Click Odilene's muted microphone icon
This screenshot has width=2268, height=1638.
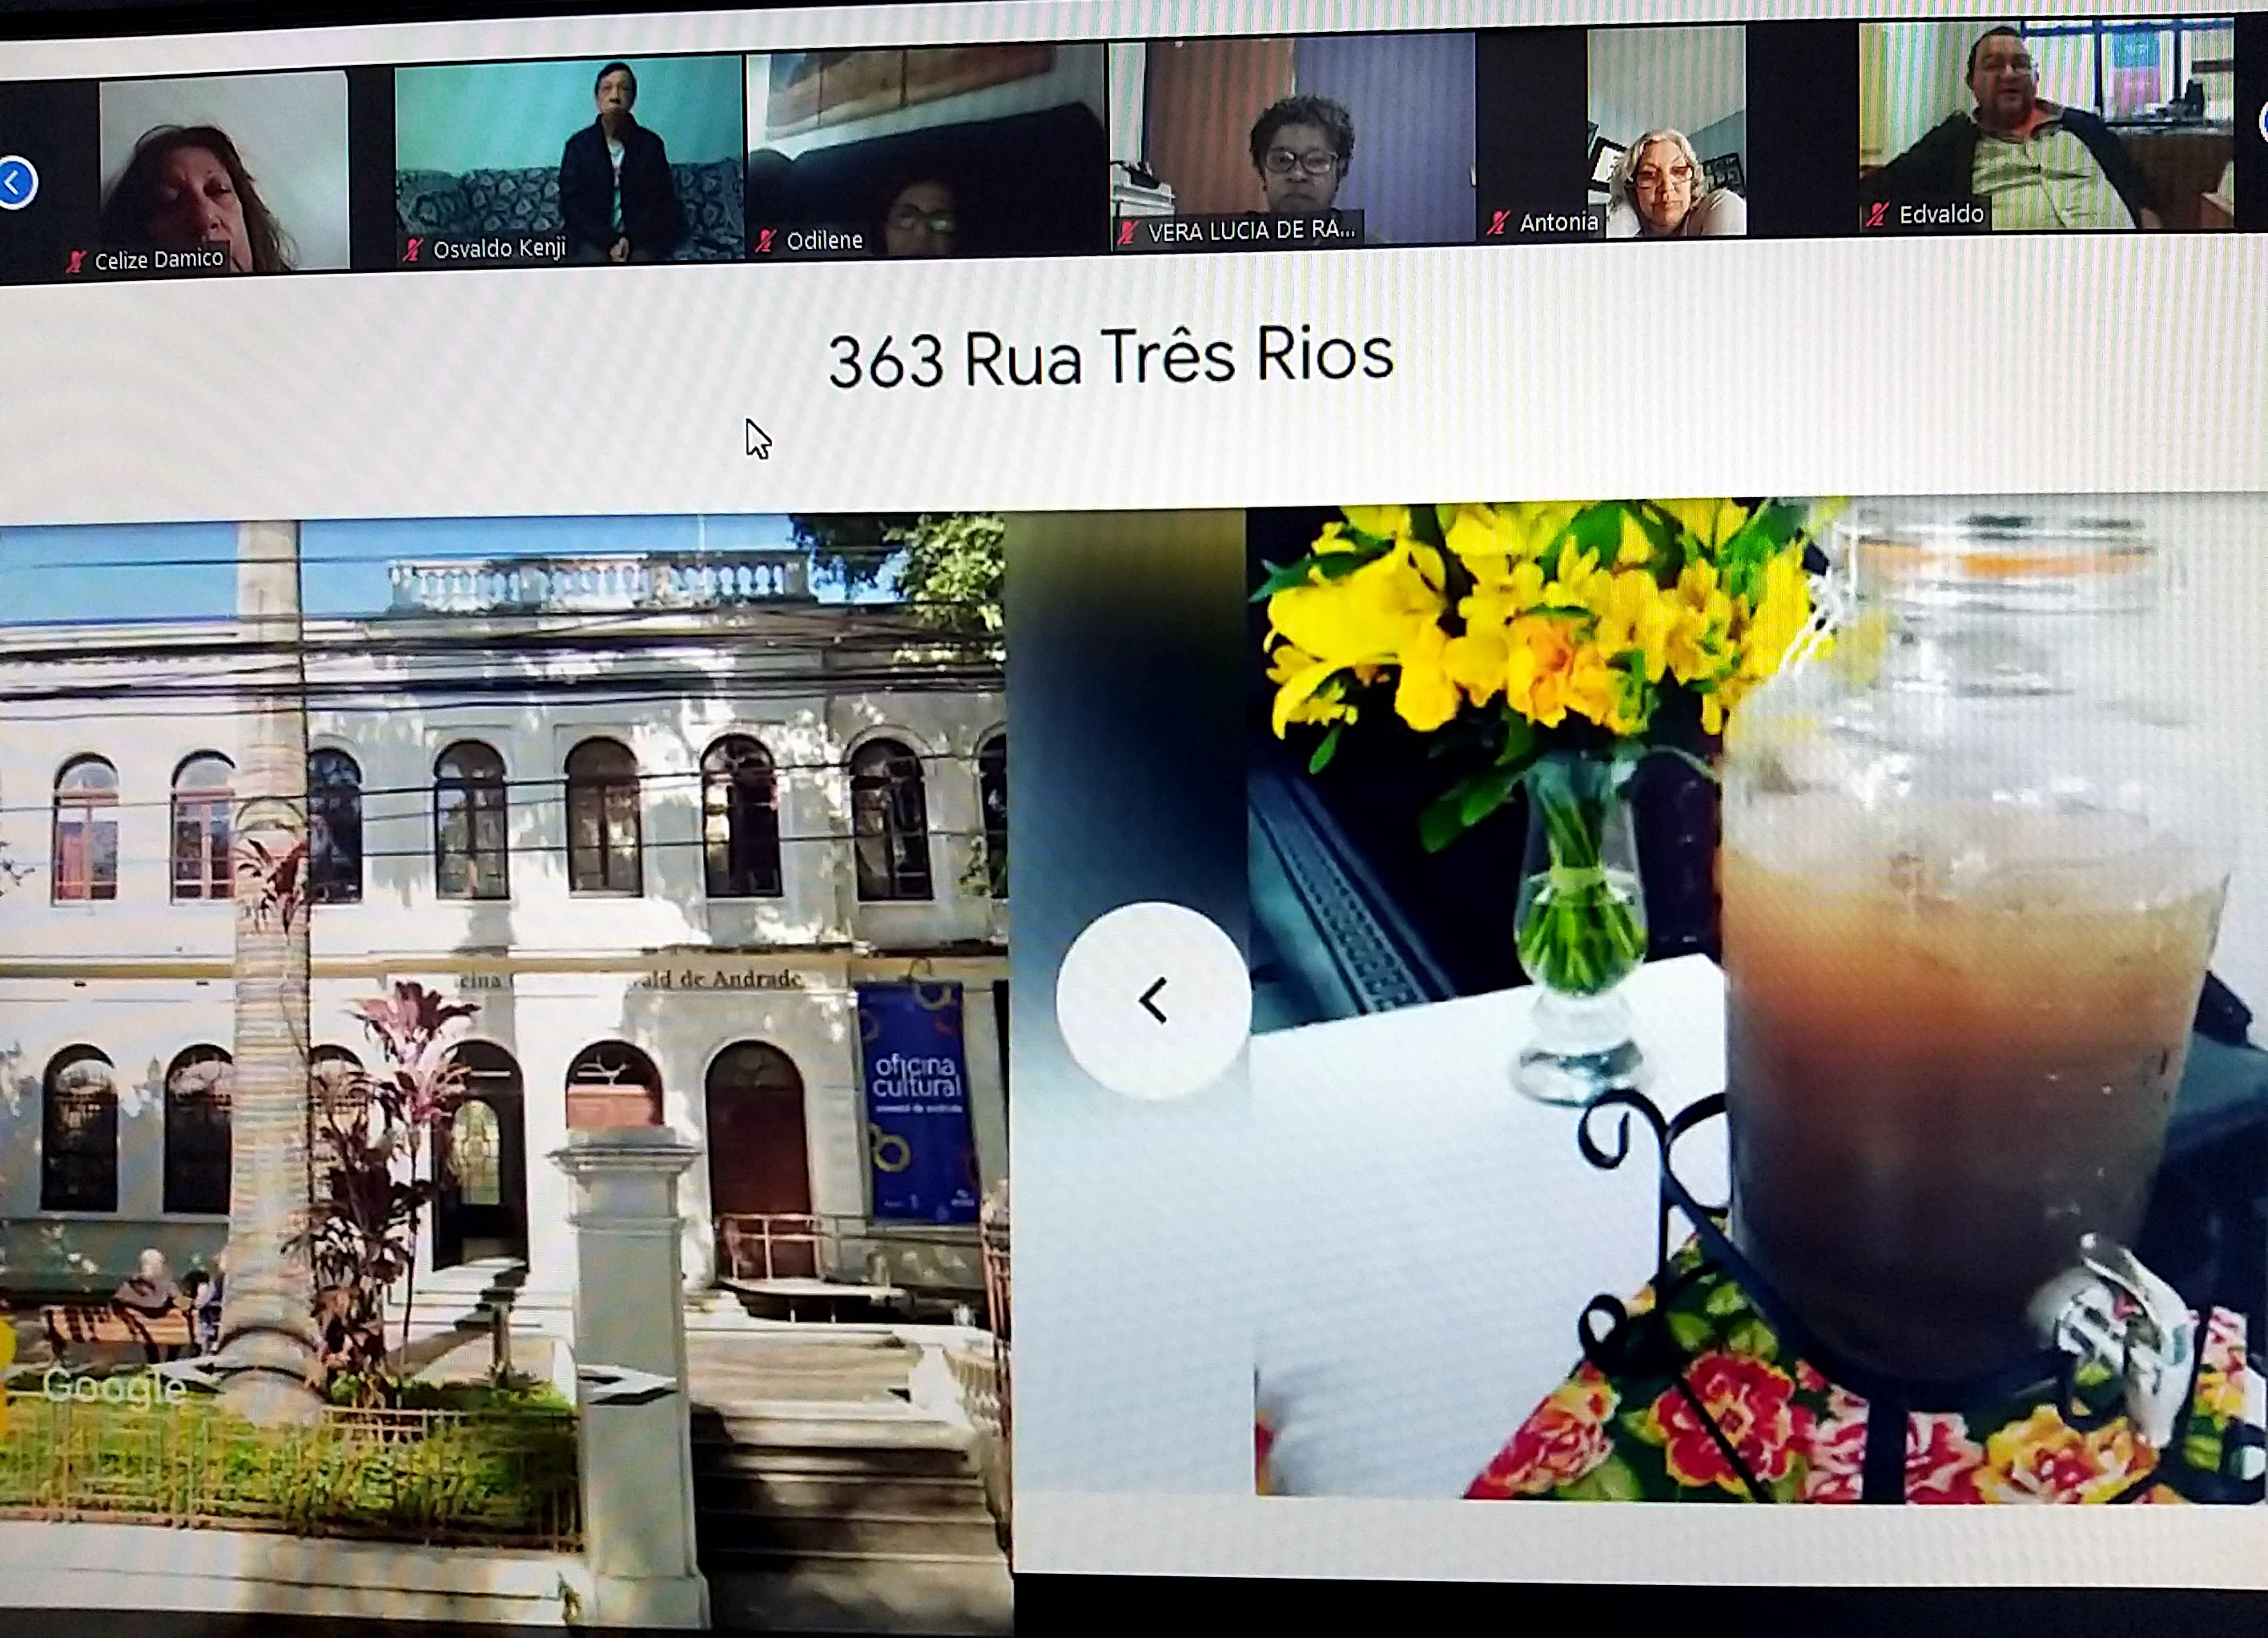(x=766, y=241)
